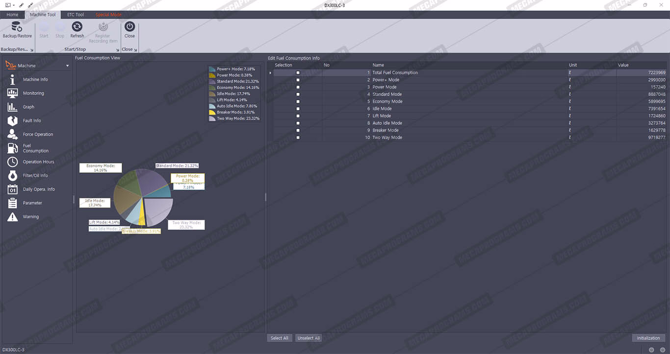This screenshot has height=354, width=670.
Task: Click the Backup/Restore icon
Action: (17, 27)
